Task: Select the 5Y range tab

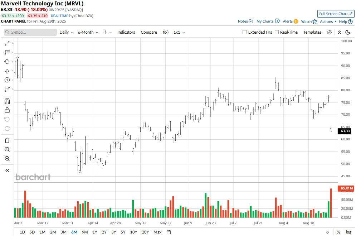Action: point(123,232)
